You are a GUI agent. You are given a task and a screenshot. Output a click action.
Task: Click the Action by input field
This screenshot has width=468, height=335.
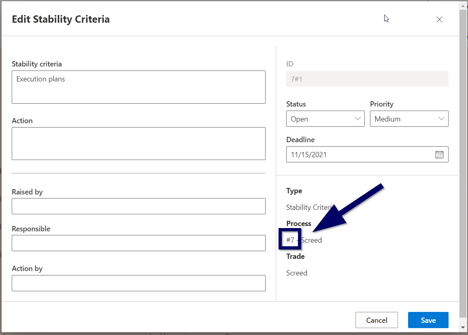(138, 283)
